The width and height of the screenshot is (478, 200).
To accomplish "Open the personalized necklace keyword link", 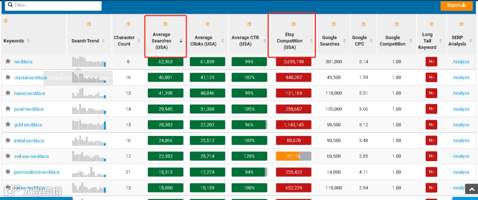I will [37, 172].
